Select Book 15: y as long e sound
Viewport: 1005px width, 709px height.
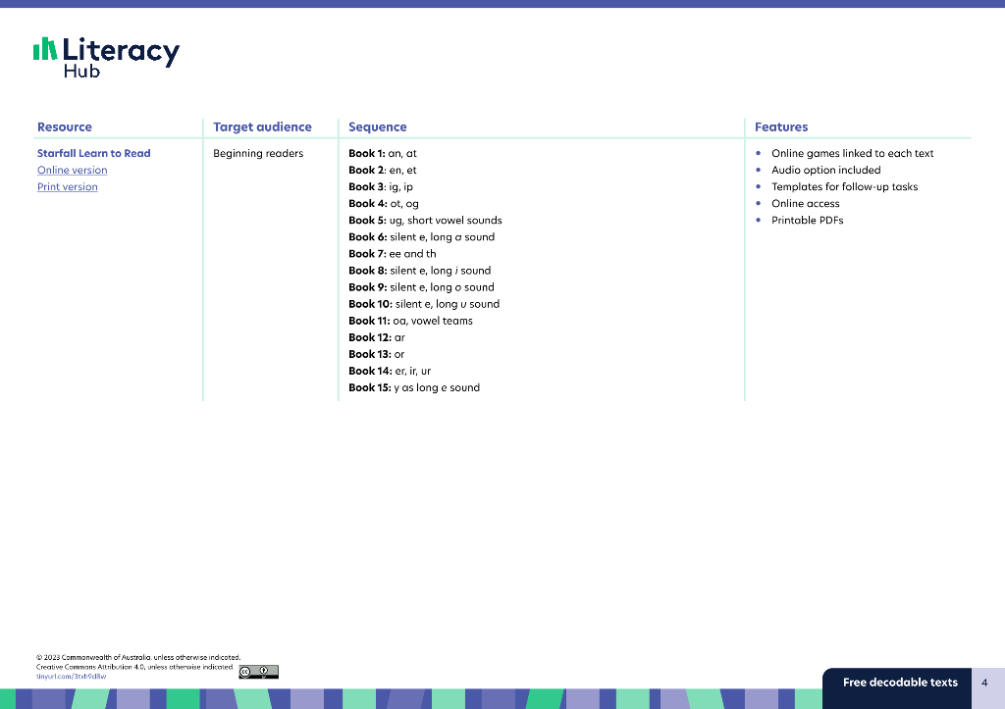(x=414, y=387)
